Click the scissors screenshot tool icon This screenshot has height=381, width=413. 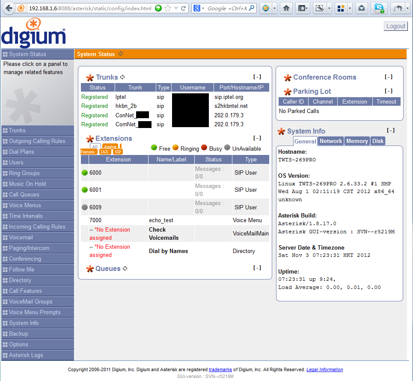pos(320,8)
